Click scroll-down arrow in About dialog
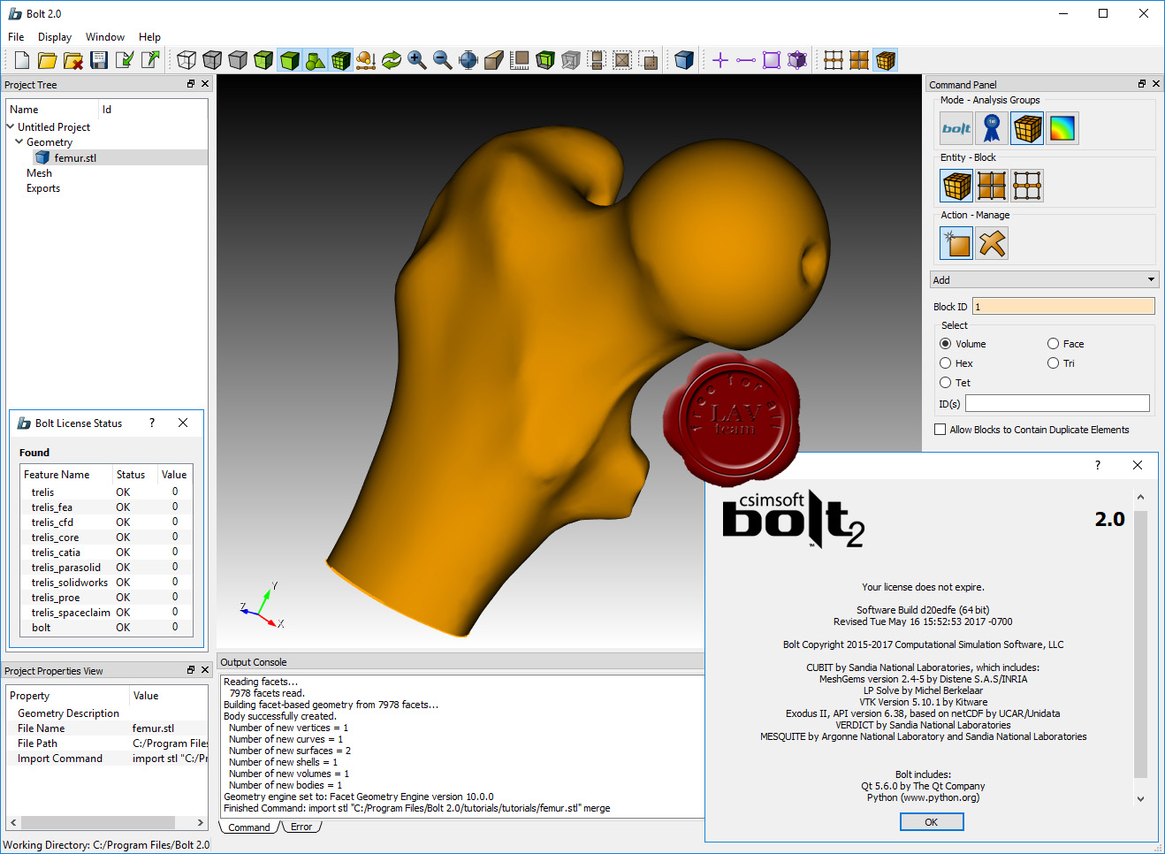 pos(1140,798)
